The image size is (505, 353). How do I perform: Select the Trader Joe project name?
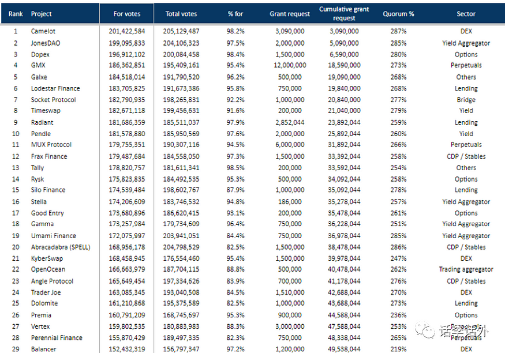coord(46,292)
